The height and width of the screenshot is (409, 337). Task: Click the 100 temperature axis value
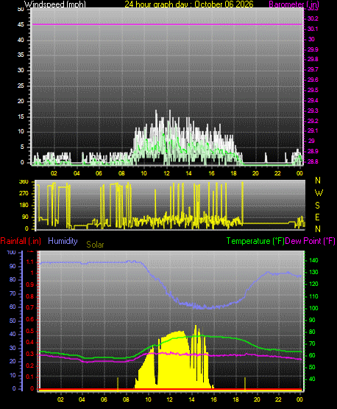(313, 308)
